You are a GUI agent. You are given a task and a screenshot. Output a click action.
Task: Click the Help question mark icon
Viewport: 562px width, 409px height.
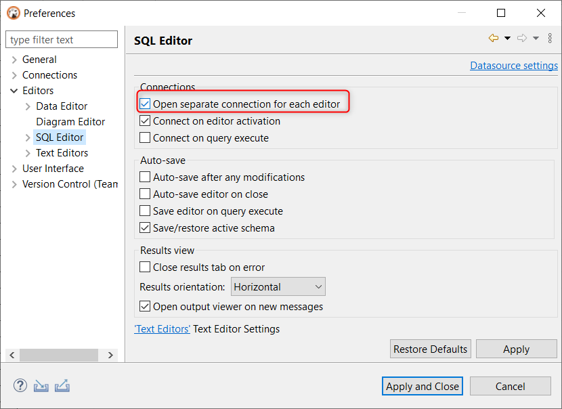tap(20, 386)
